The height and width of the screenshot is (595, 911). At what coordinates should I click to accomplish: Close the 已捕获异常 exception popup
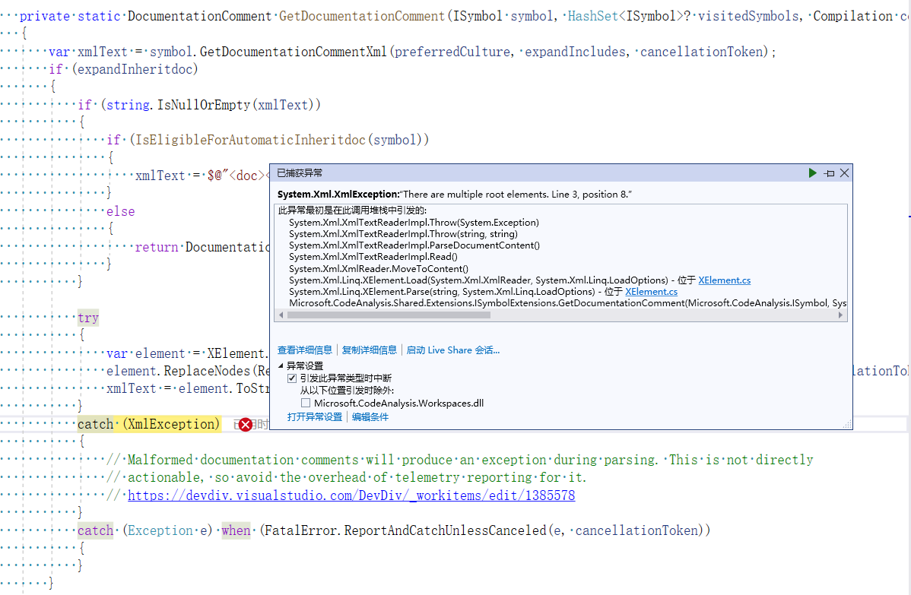[845, 173]
